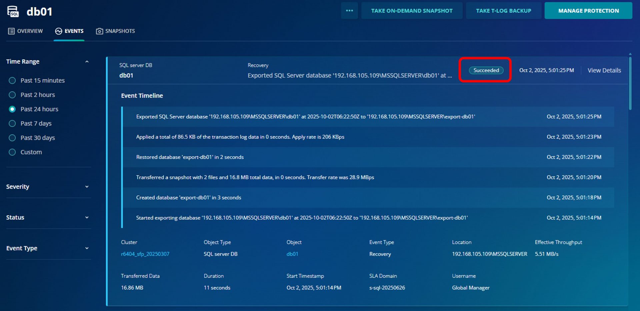Click the SQL database icon beside db01
The image size is (640, 311).
[x=13, y=11]
